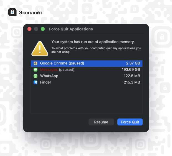
Task: Click the green zoom window button
Action: (43, 29)
